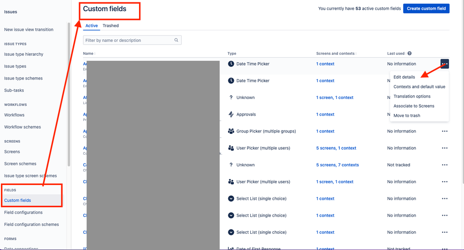The height and width of the screenshot is (250, 464).
Task: Open more actions for Group Picker (multiple groups) row
Action: pos(444,132)
